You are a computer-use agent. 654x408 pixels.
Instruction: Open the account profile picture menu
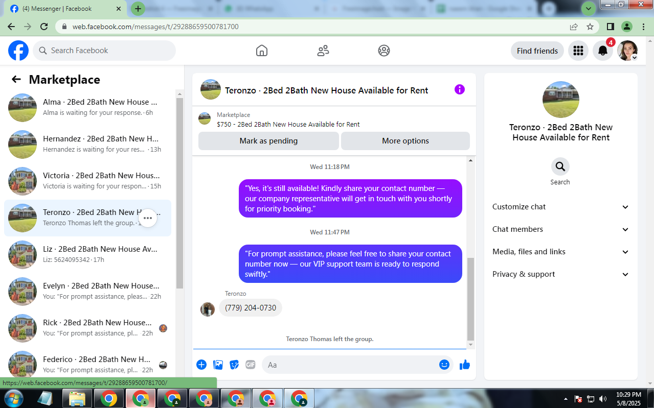click(x=627, y=51)
